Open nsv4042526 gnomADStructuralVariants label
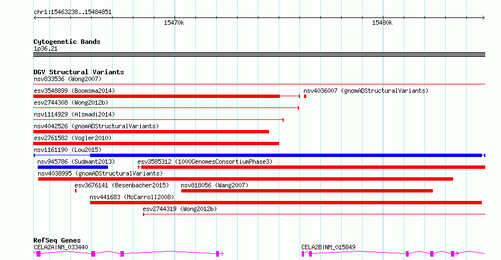 tap(96, 126)
